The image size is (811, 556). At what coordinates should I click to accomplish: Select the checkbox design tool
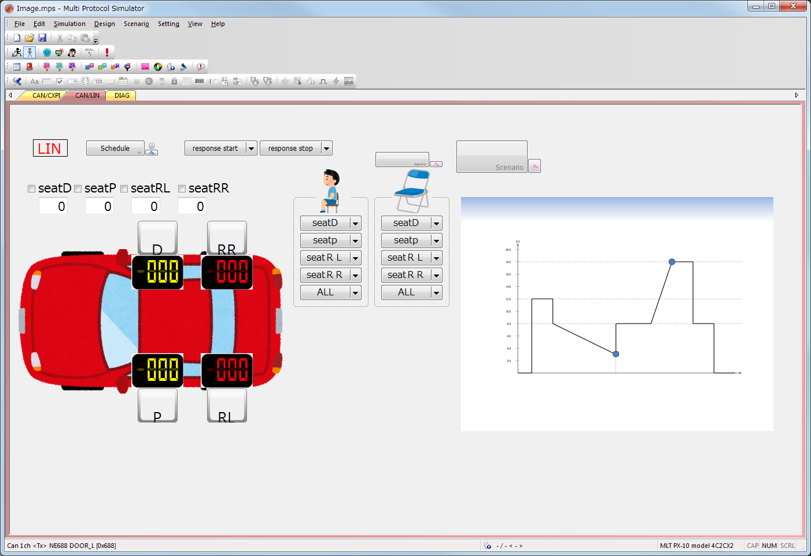(x=60, y=81)
